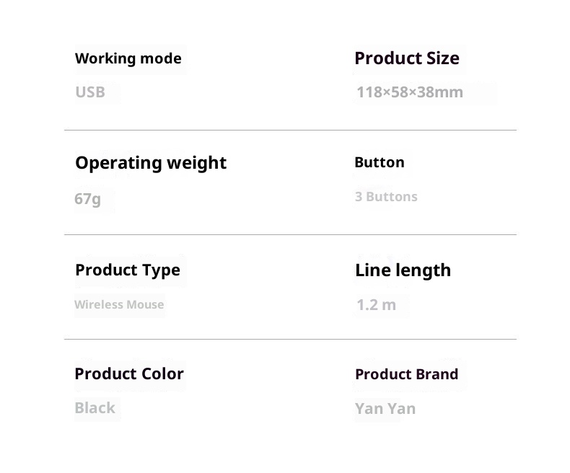This screenshot has height=473, width=570.
Task: Click the divider line above Product Color
Action: pyautogui.click(x=290, y=339)
